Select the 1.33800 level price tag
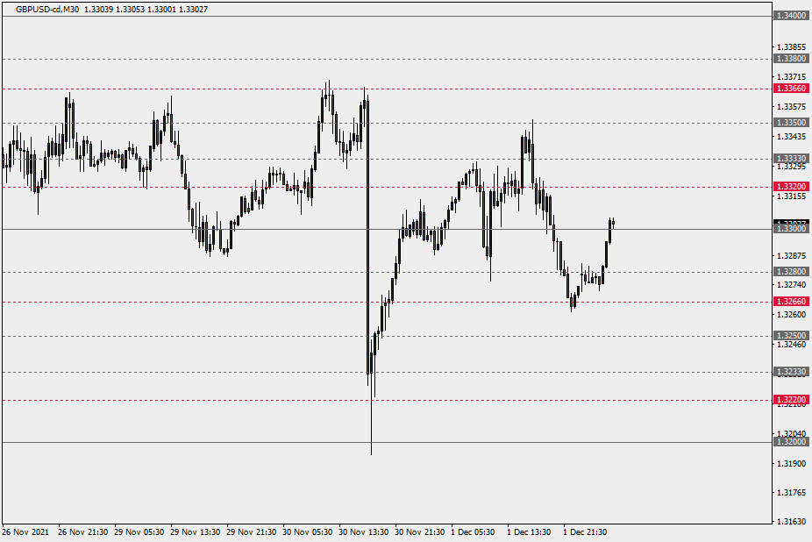The height and width of the screenshot is (542, 812). [x=790, y=59]
